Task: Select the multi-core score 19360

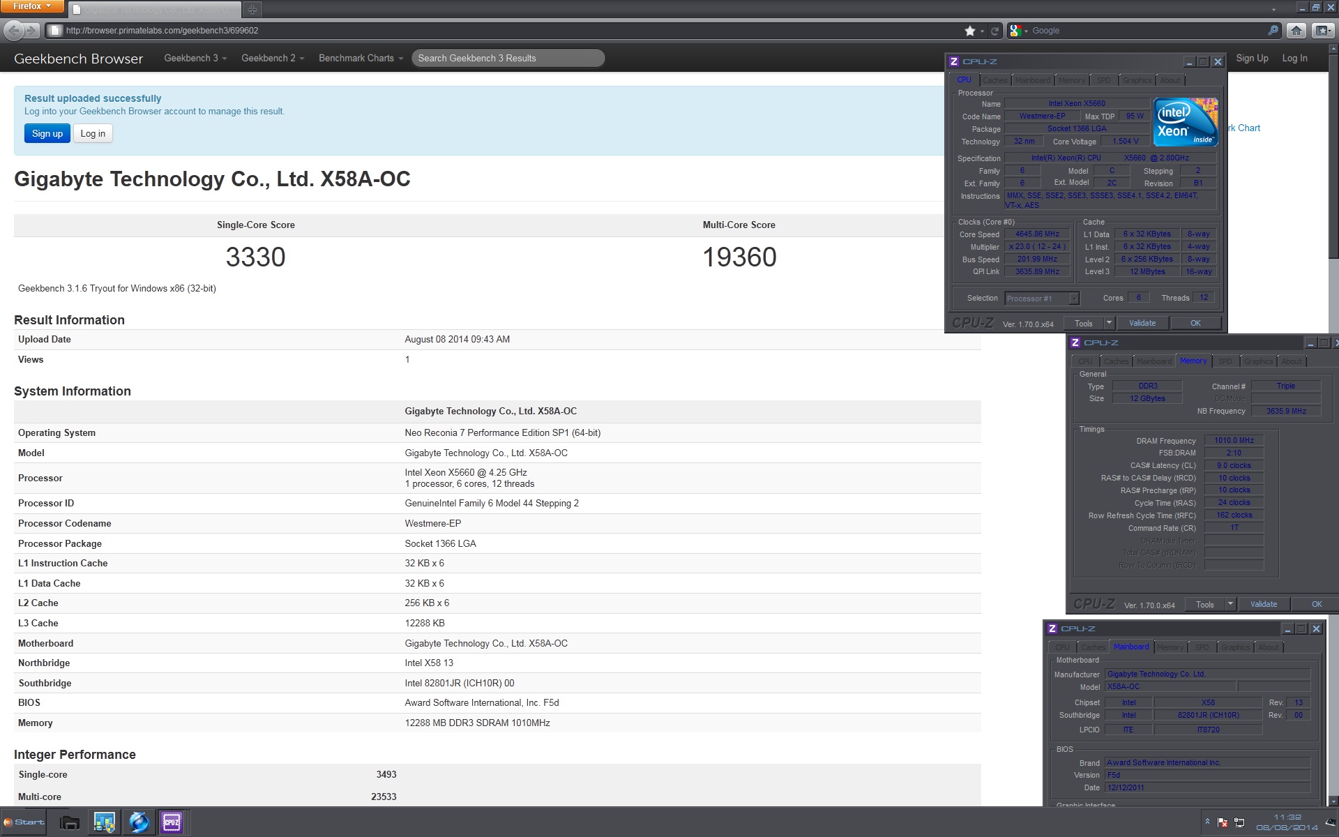Action: pos(739,257)
